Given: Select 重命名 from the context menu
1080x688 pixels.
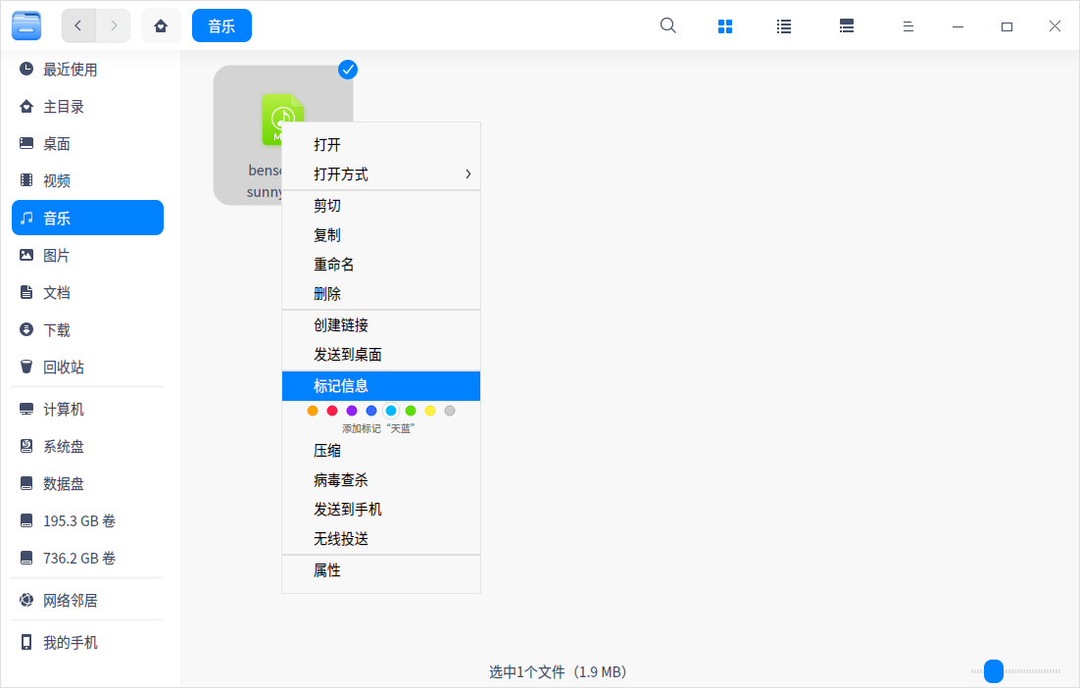Looking at the screenshot, I should [x=334, y=265].
